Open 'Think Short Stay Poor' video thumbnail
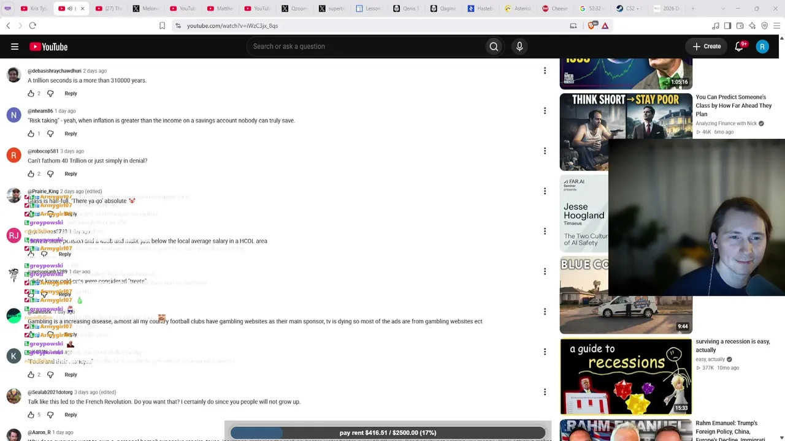This screenshot has width=785, height=441. pos(626,132)
